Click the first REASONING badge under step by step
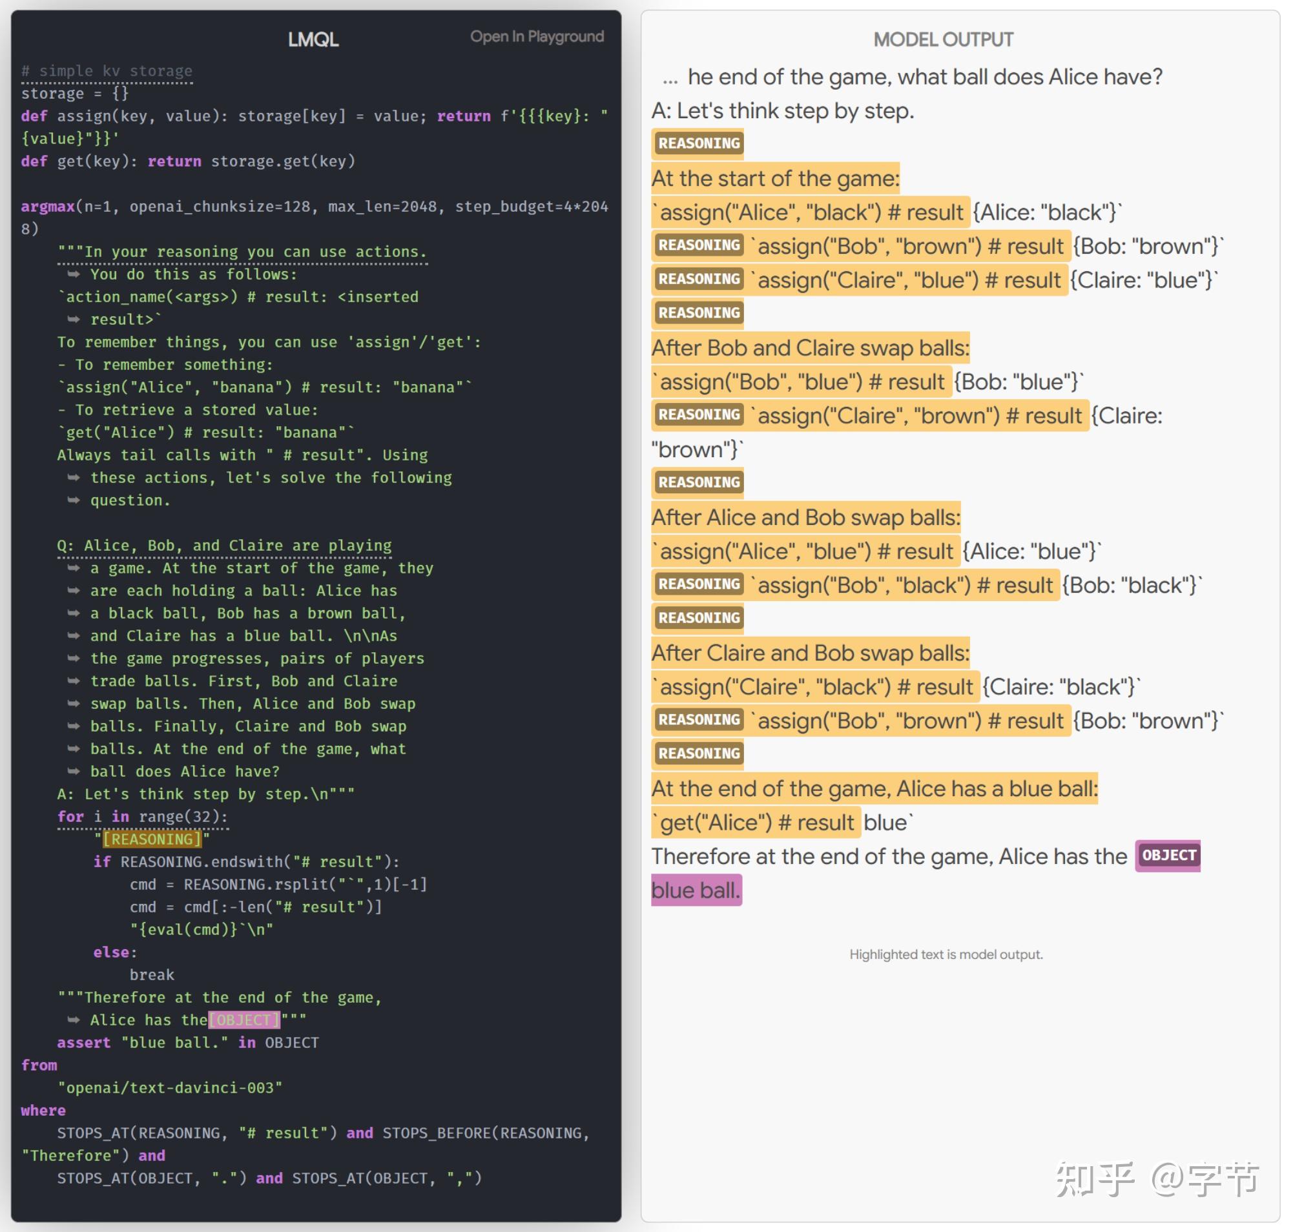 click(698, 143)
